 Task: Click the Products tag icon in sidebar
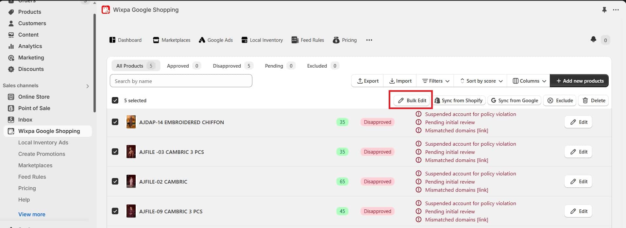tap(11, 12)
